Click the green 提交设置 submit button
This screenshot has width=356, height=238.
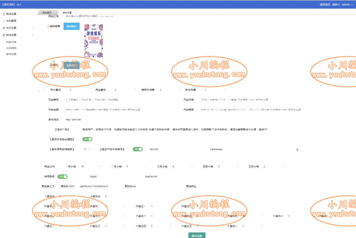pyautogui.click(x=197, y=236)
